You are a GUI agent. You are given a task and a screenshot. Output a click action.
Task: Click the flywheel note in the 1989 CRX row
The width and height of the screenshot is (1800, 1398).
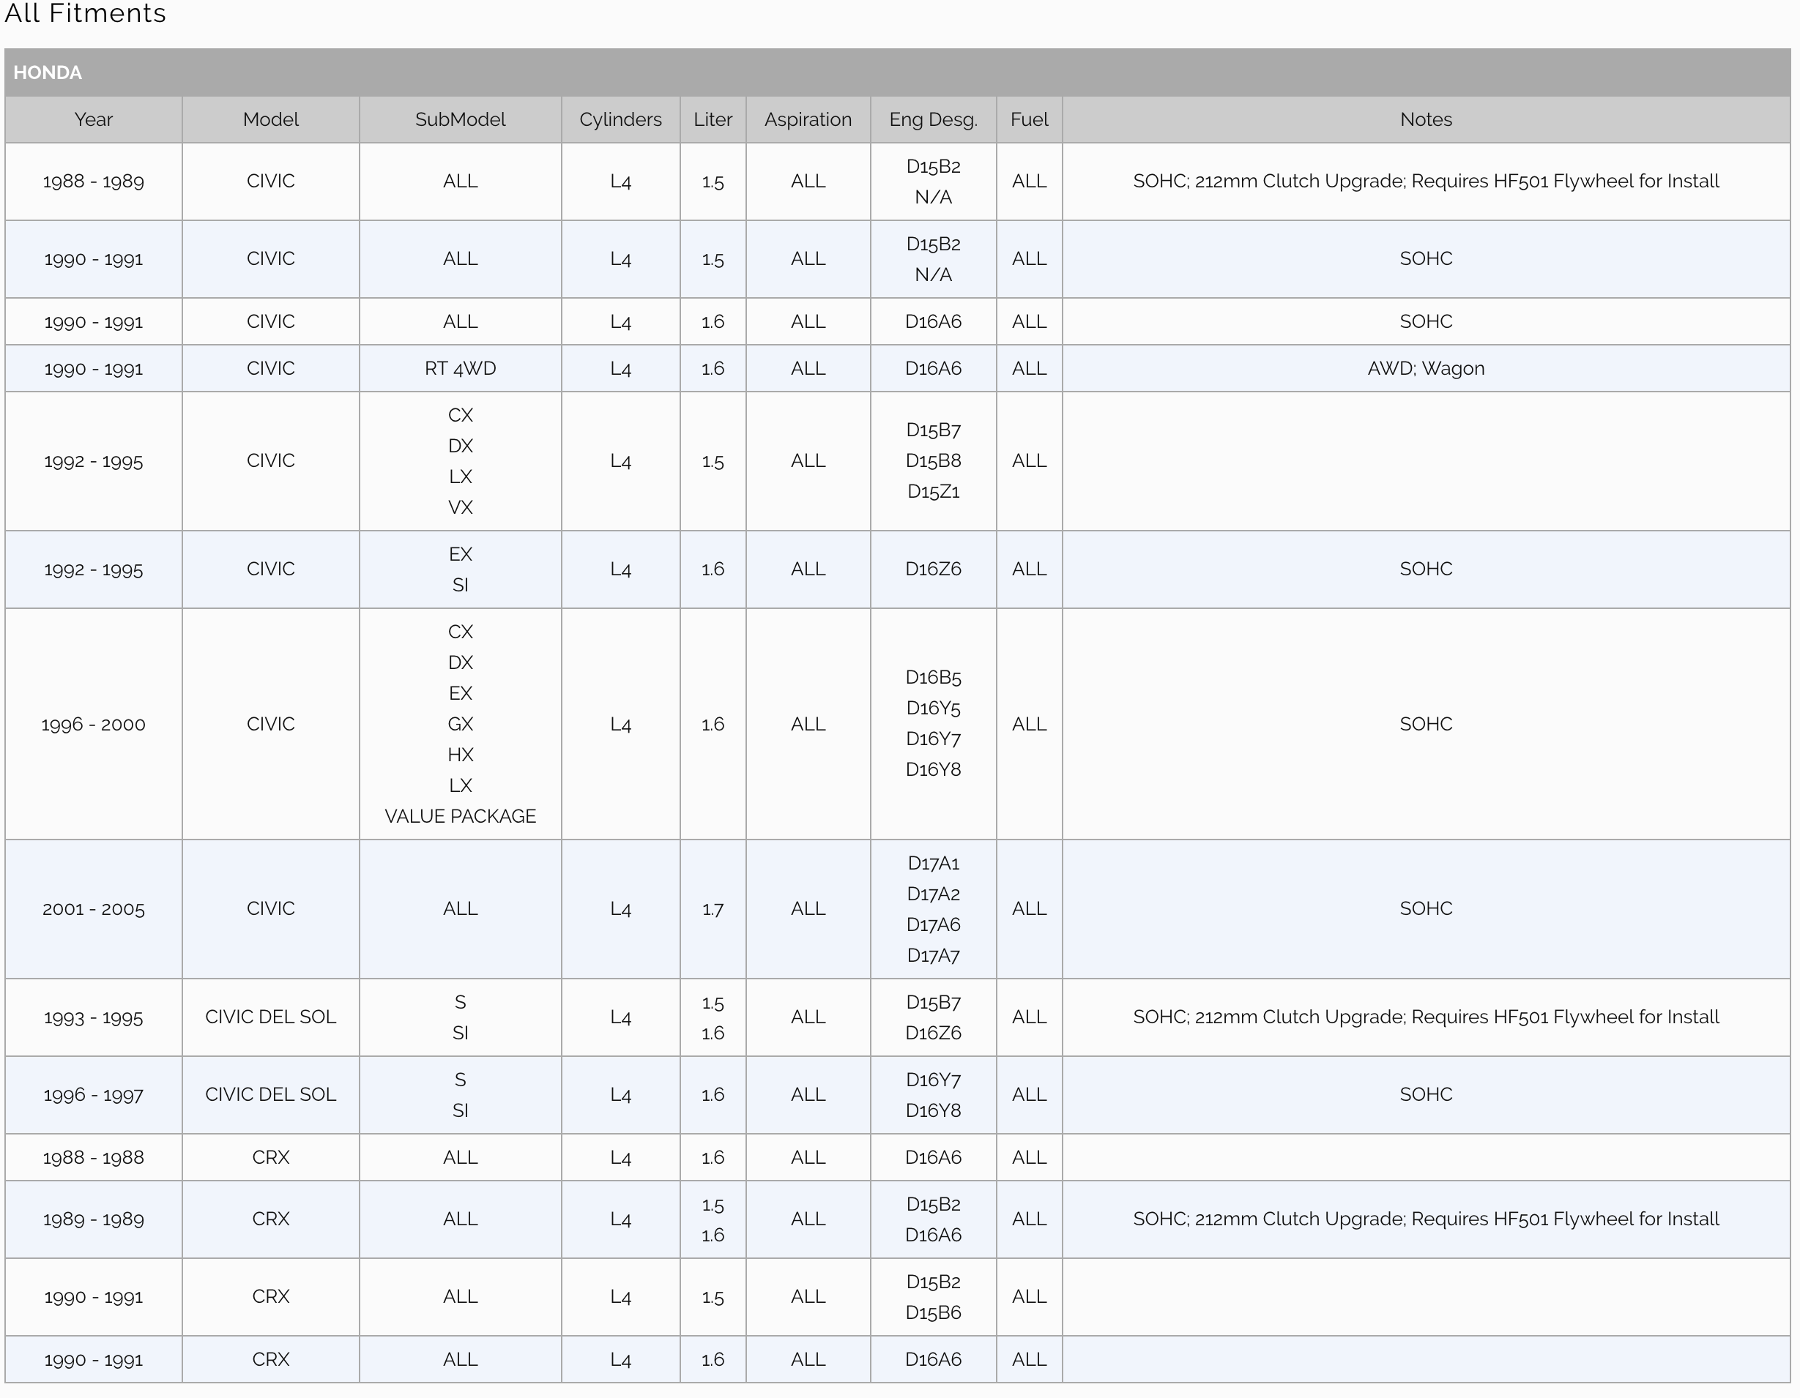click(x=1426, y=1219)
